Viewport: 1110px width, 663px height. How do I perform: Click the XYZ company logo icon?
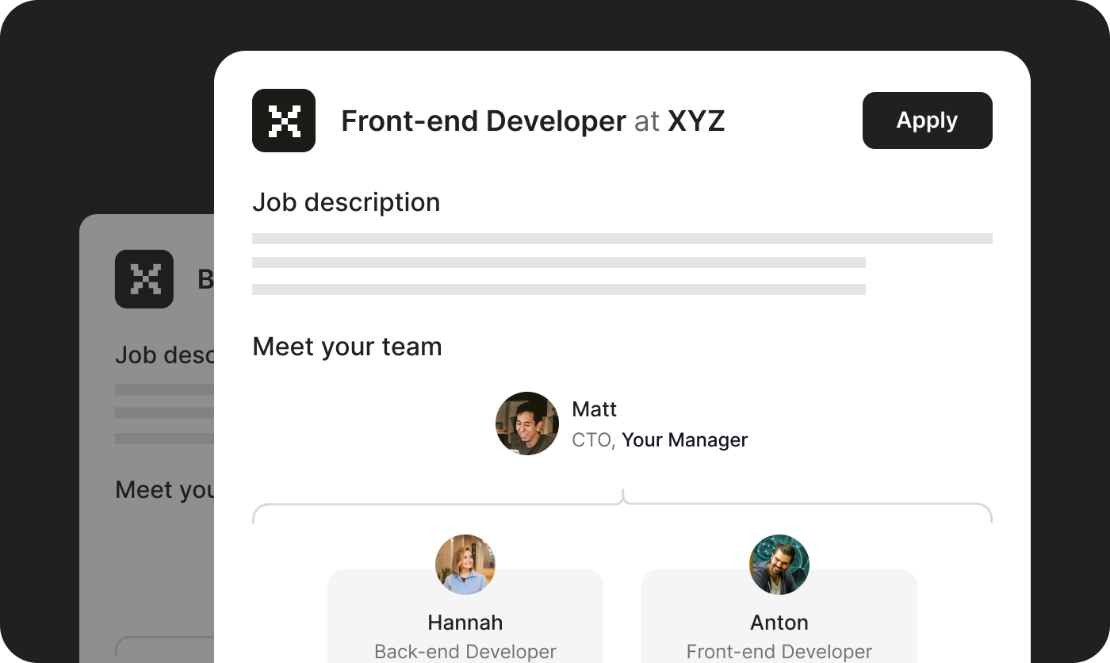(x=284, y=121)
